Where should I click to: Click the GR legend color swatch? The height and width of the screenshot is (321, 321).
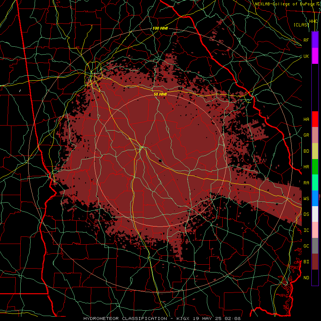pyautogui.click(x=315, y=135)
